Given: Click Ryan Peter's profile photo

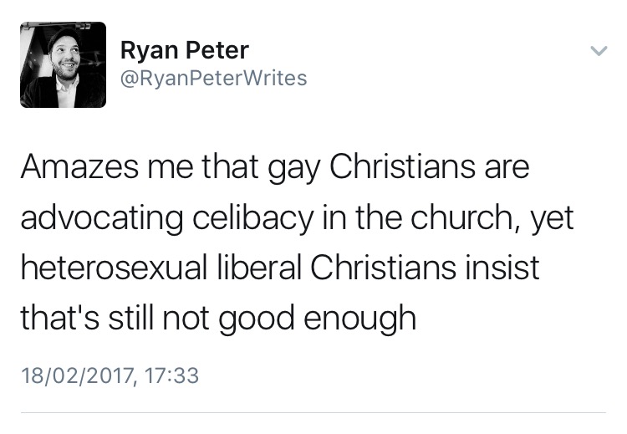Looking at the screenshot, I should coord(64,65).
